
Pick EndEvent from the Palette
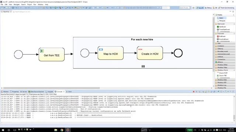click(x=221, y=36)
